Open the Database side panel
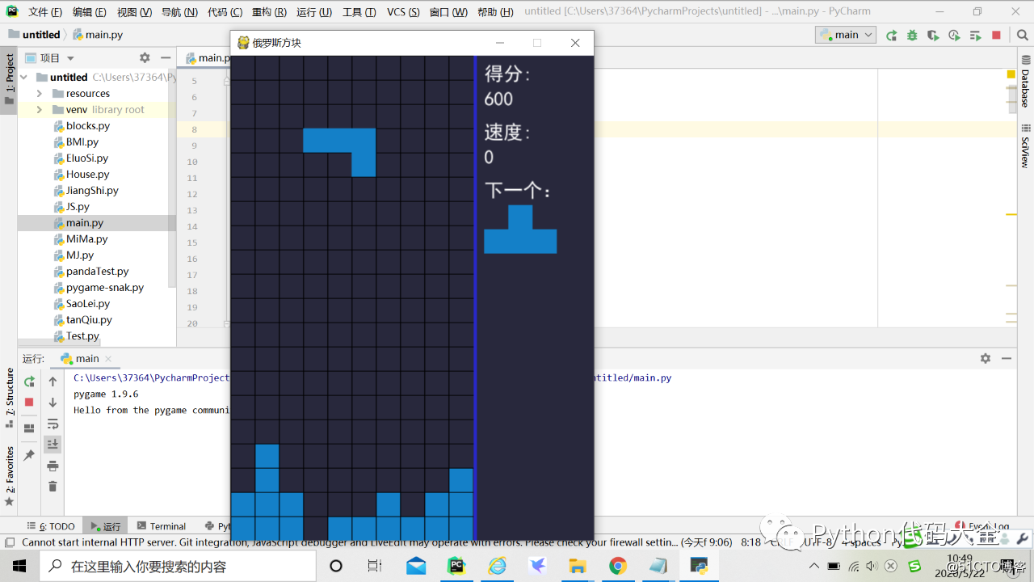Screen dimensions: 1034x582 click(x=1025, y=82)
